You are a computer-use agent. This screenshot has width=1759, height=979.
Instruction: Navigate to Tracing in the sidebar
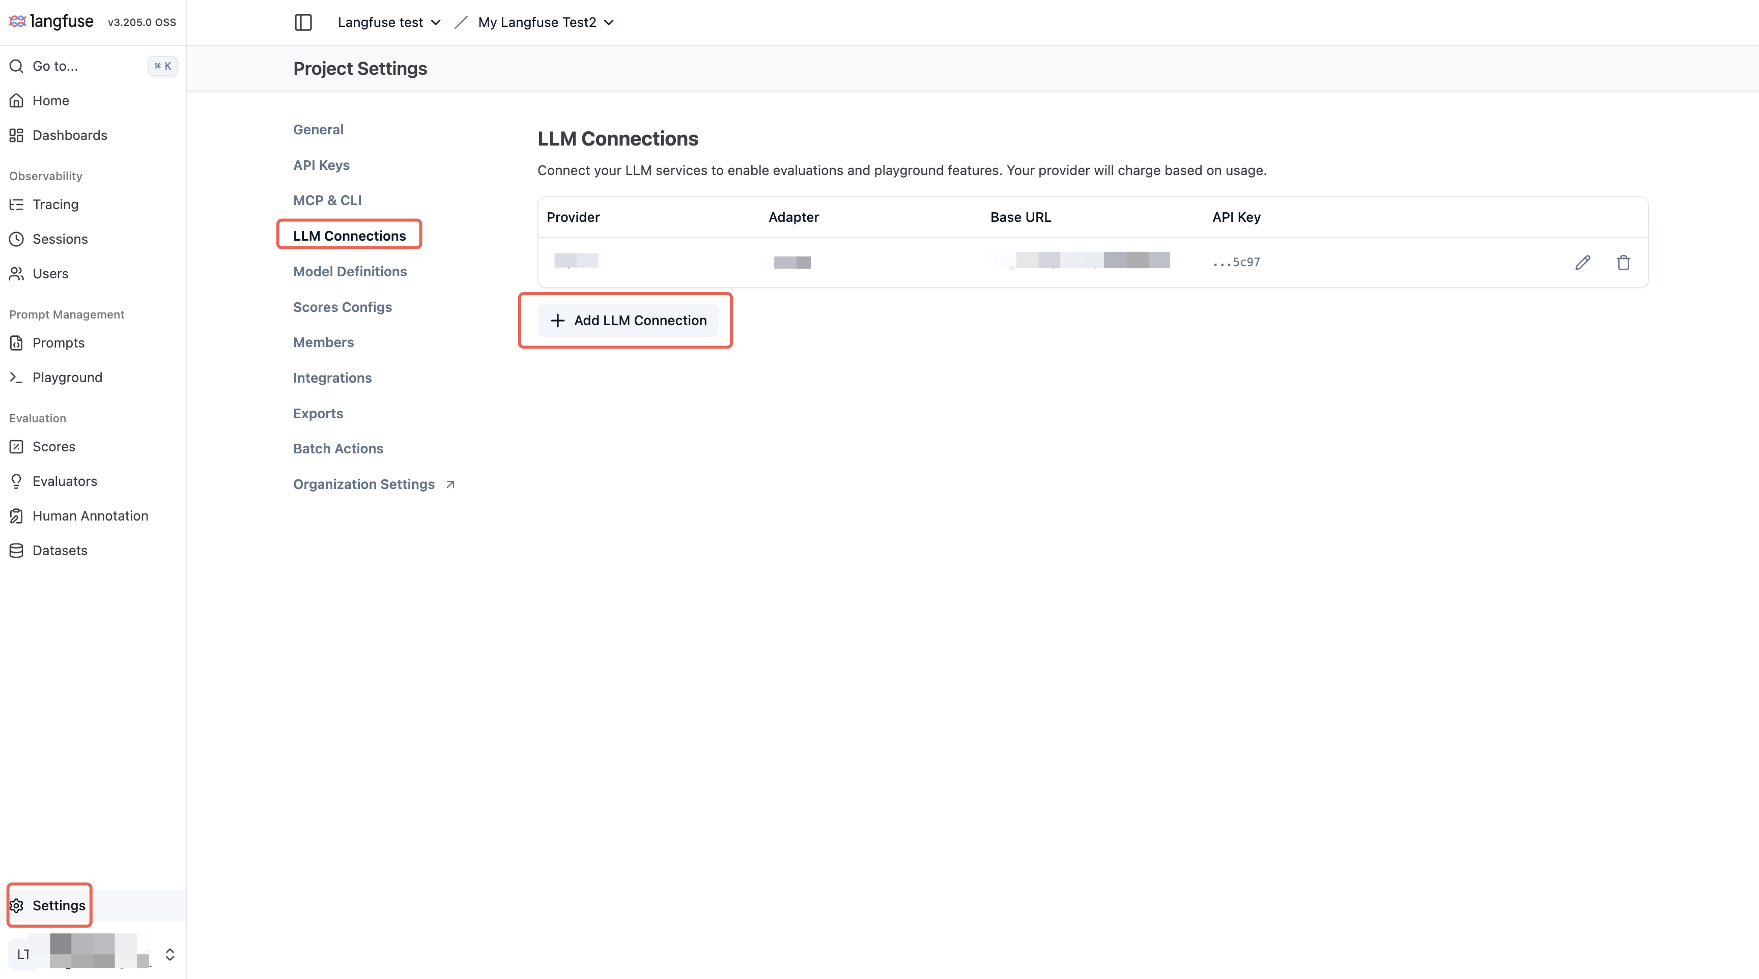click(x=93, y=205)
